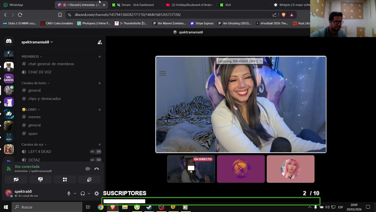Collapse the Canales de voz category
This screenshot has height=212, width=376.
34,145
